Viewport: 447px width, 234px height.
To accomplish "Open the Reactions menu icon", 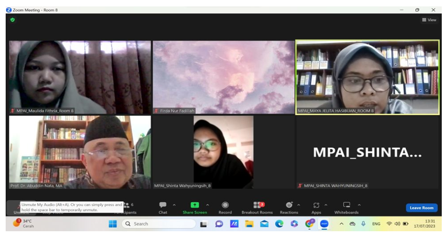I will (289, 205).
